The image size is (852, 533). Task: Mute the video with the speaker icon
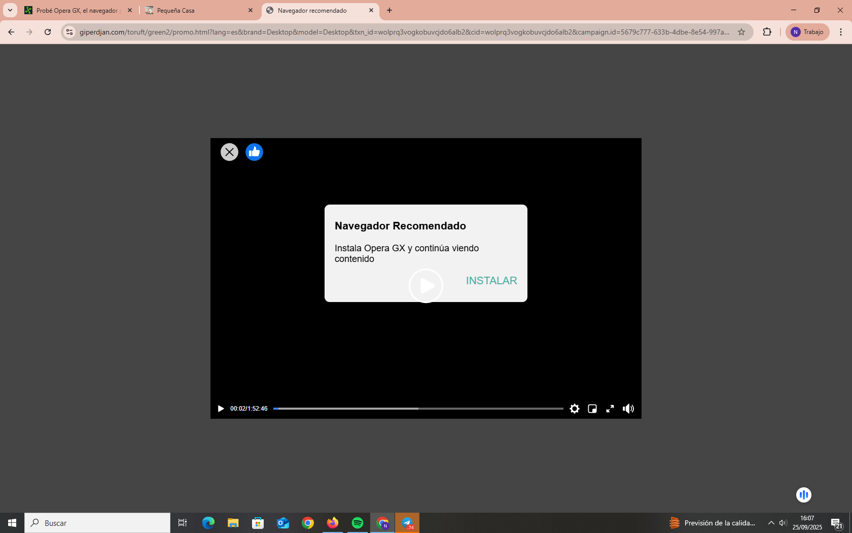628,409
